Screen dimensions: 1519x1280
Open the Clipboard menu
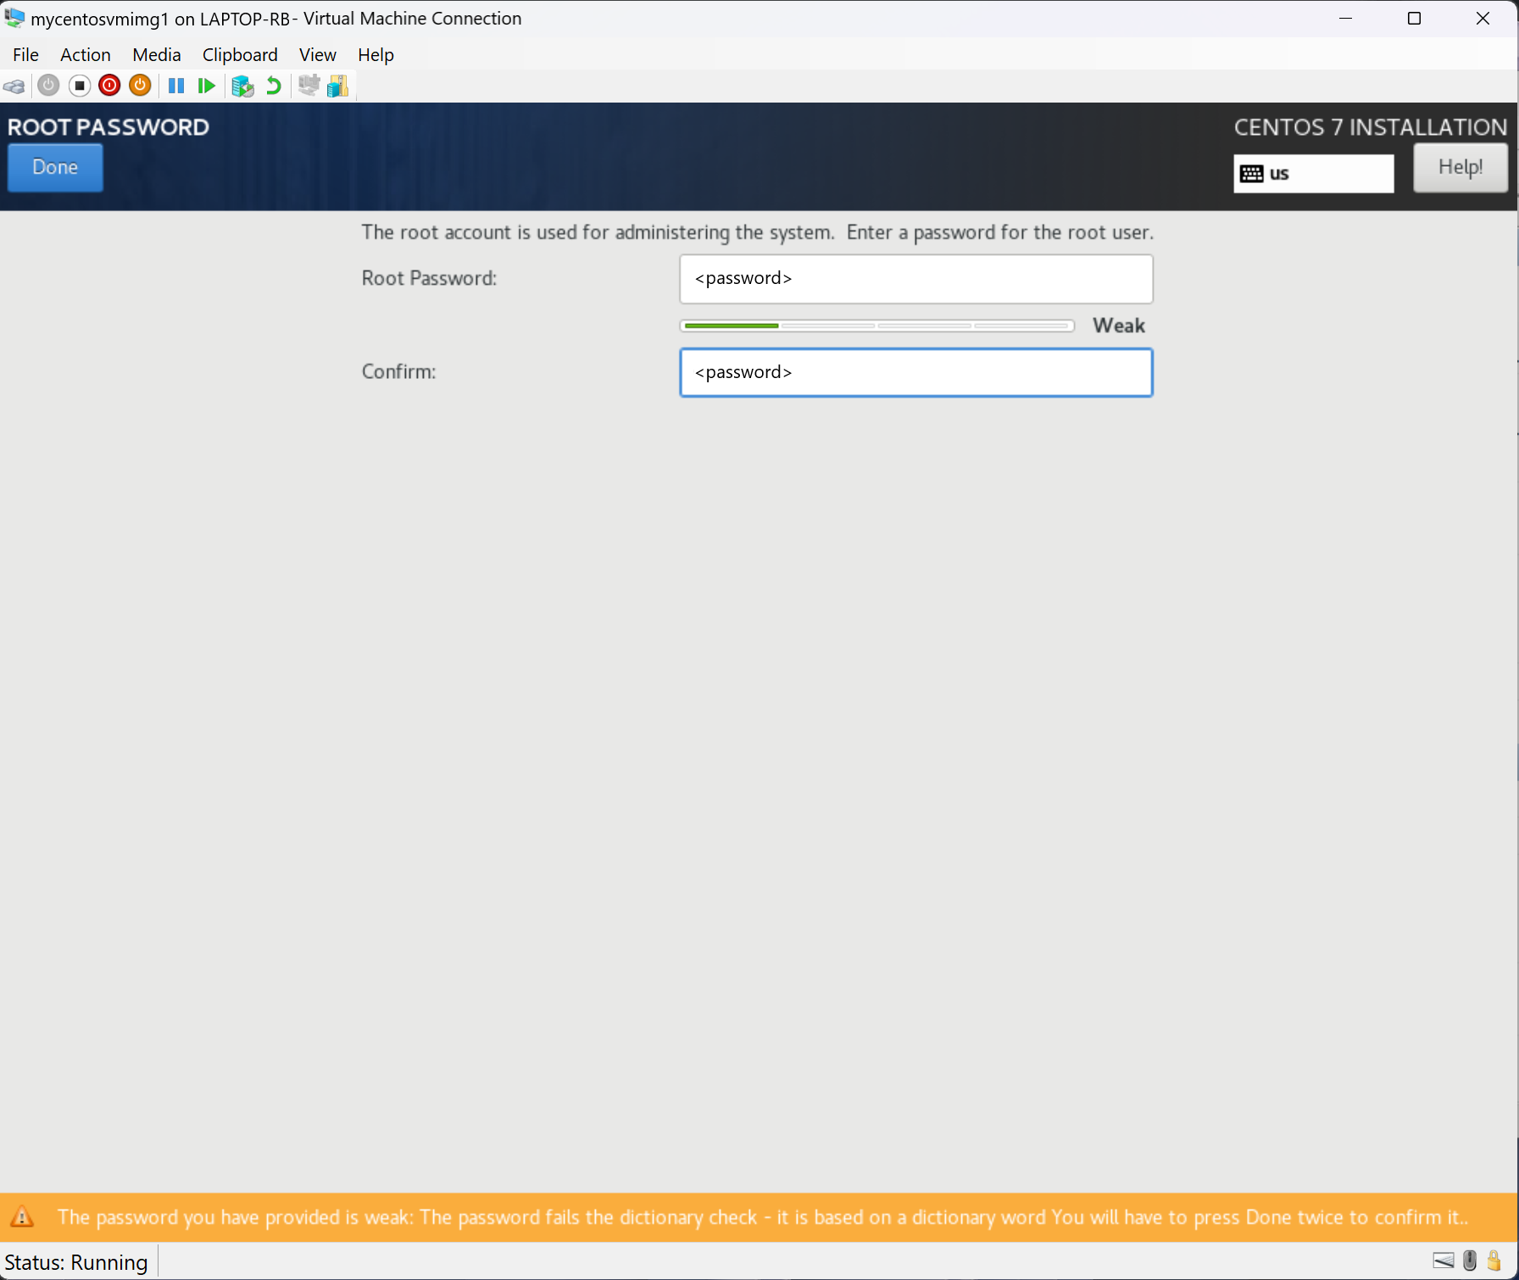[x=240, y=55]
